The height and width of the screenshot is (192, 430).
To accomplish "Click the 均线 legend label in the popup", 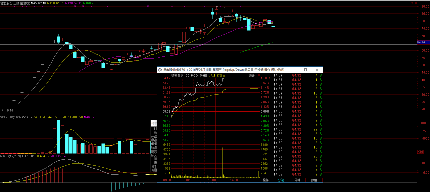I will (212, 75).
